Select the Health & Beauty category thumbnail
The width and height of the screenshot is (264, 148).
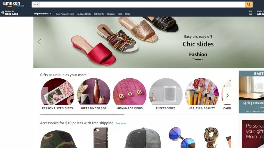pyautogui.click(x=202, y=92)
